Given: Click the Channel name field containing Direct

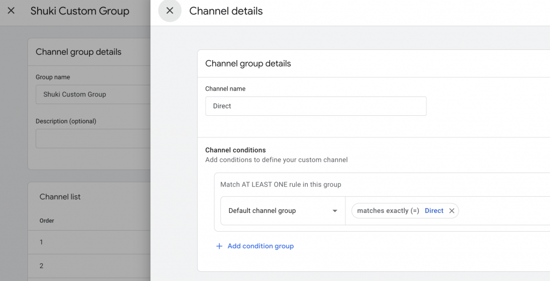Looking at the screenshot, I should 316,106.
